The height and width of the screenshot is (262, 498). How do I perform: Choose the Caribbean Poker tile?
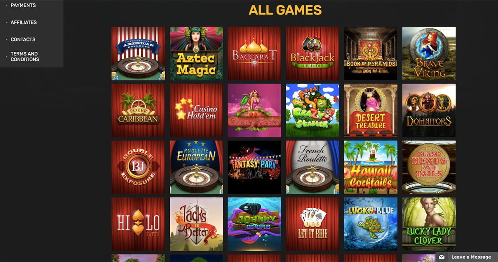138,110
